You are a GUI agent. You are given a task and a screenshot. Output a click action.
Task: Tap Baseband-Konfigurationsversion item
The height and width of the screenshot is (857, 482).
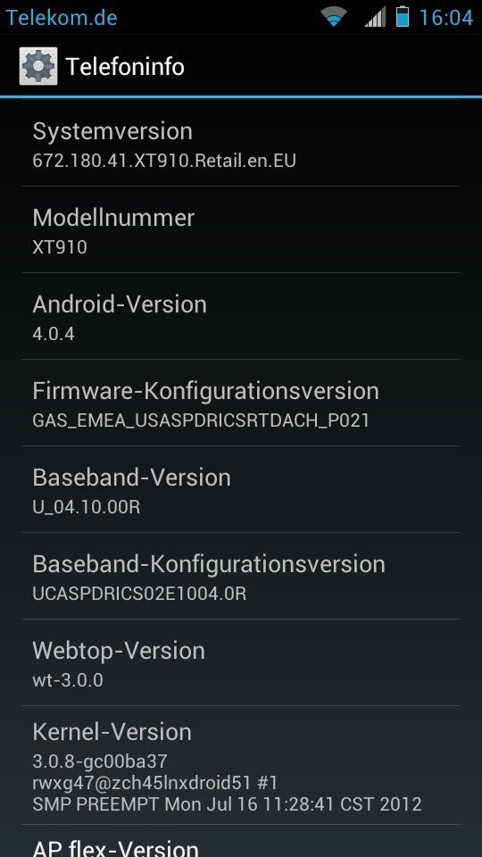(240, 576)
